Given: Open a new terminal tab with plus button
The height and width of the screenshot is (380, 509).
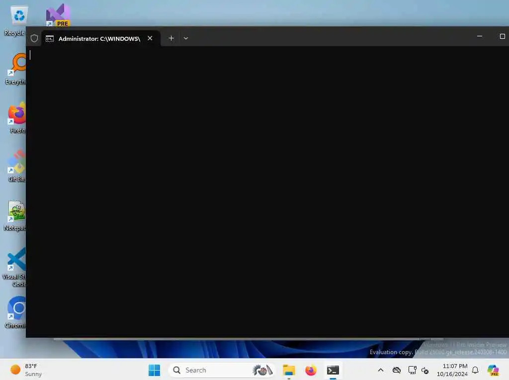Looking at the screenshot, I should 171,38.
